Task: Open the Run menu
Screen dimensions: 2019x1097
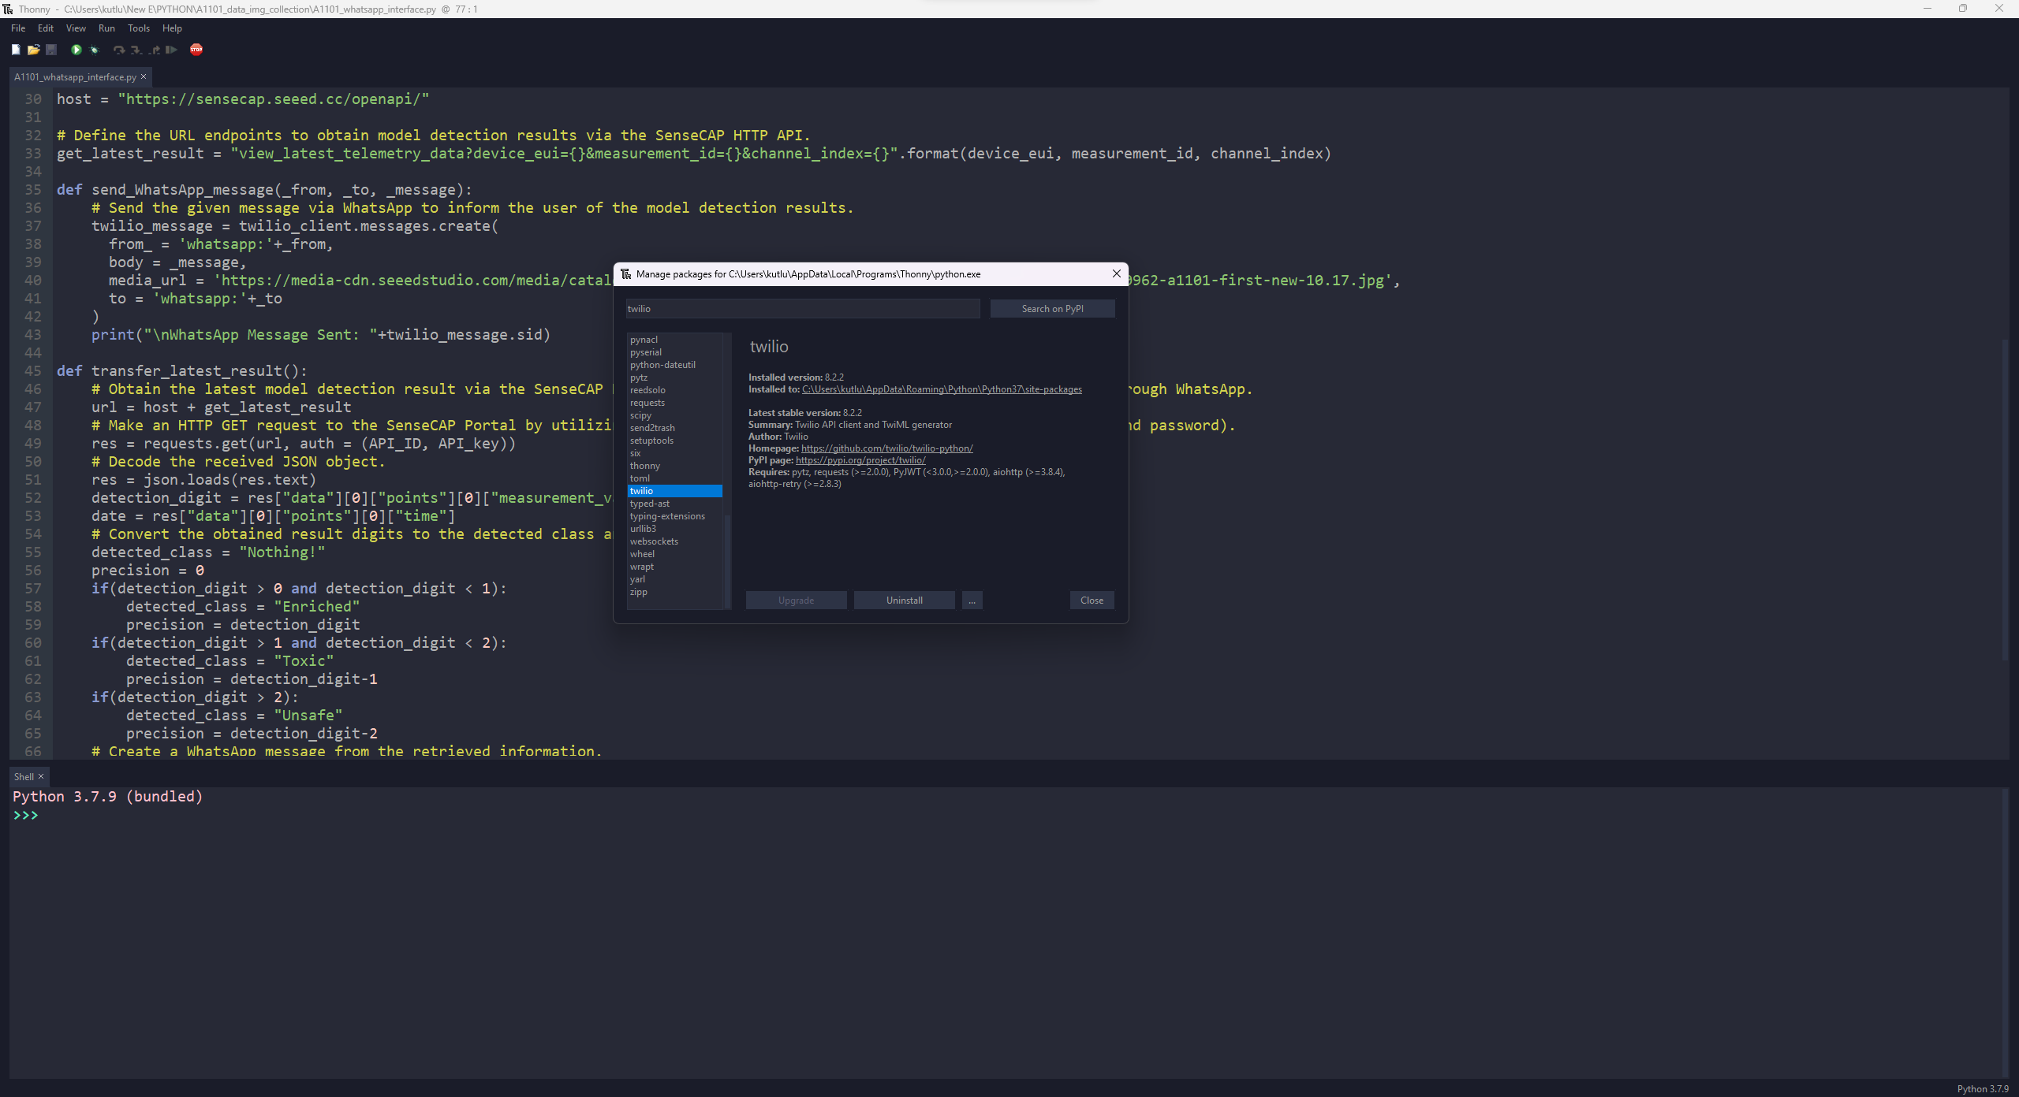Action: 107,28
